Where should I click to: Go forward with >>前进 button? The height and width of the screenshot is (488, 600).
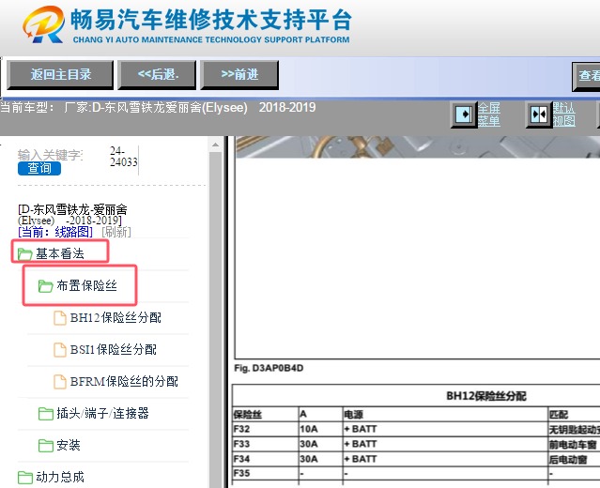click(239, 74)
